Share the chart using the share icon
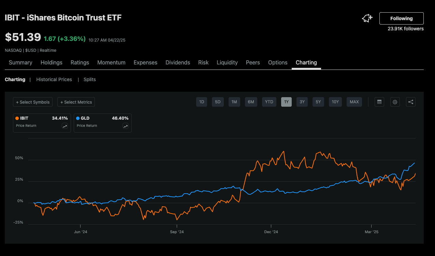 click(x=410, y=102)
